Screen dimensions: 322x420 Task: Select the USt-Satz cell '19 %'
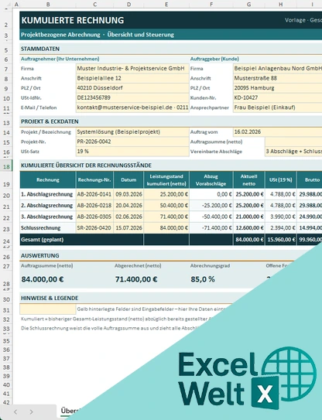click(132, 152)
